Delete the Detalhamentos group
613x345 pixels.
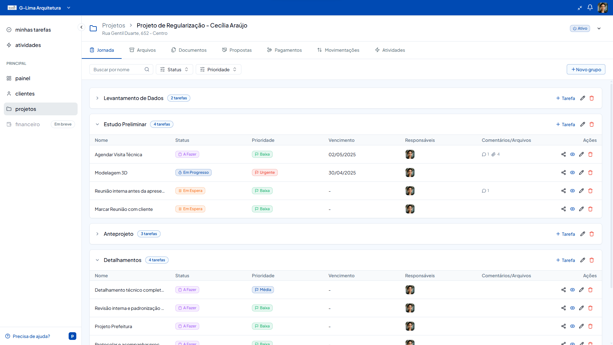[592, 260]
